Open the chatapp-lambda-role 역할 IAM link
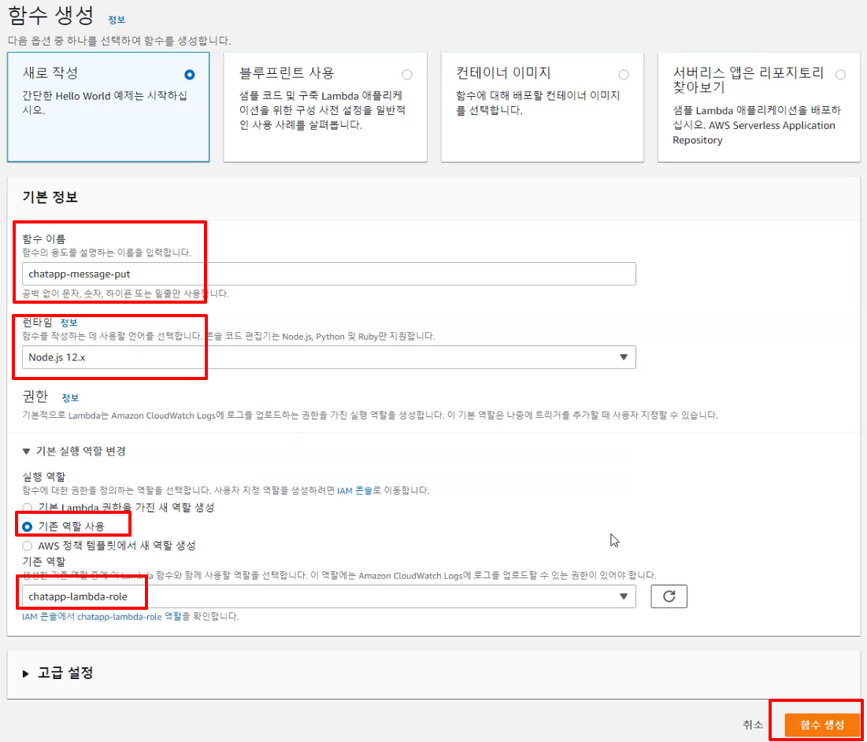This screenshot has height=742, width=867. tap(102, 616)
